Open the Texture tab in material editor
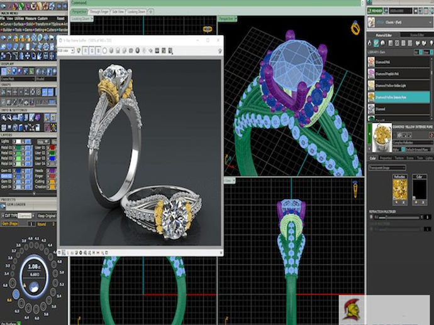The height and width of the screenshot is (325, 434). click(399, 158)
